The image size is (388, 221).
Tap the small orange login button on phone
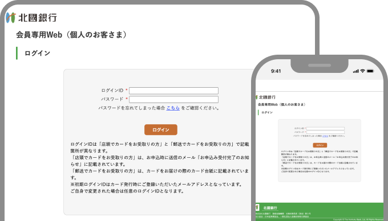click(x=320, y=145)
